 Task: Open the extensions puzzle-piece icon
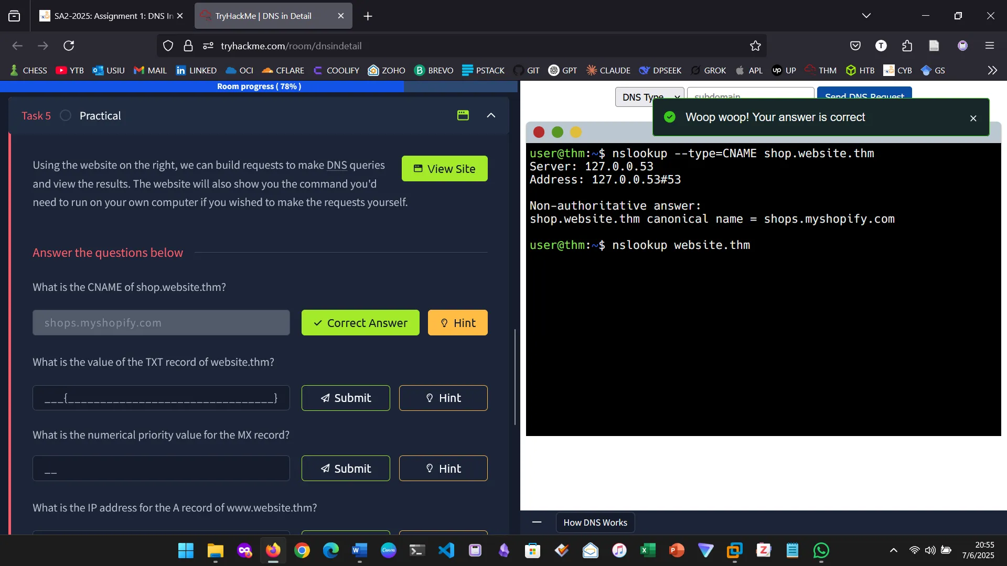click(x=907, y=46)
